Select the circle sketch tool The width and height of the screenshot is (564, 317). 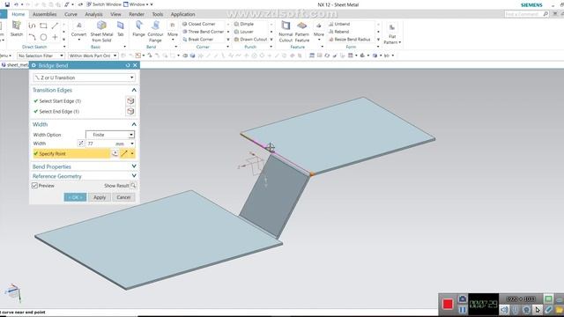[x=43, y=37]
